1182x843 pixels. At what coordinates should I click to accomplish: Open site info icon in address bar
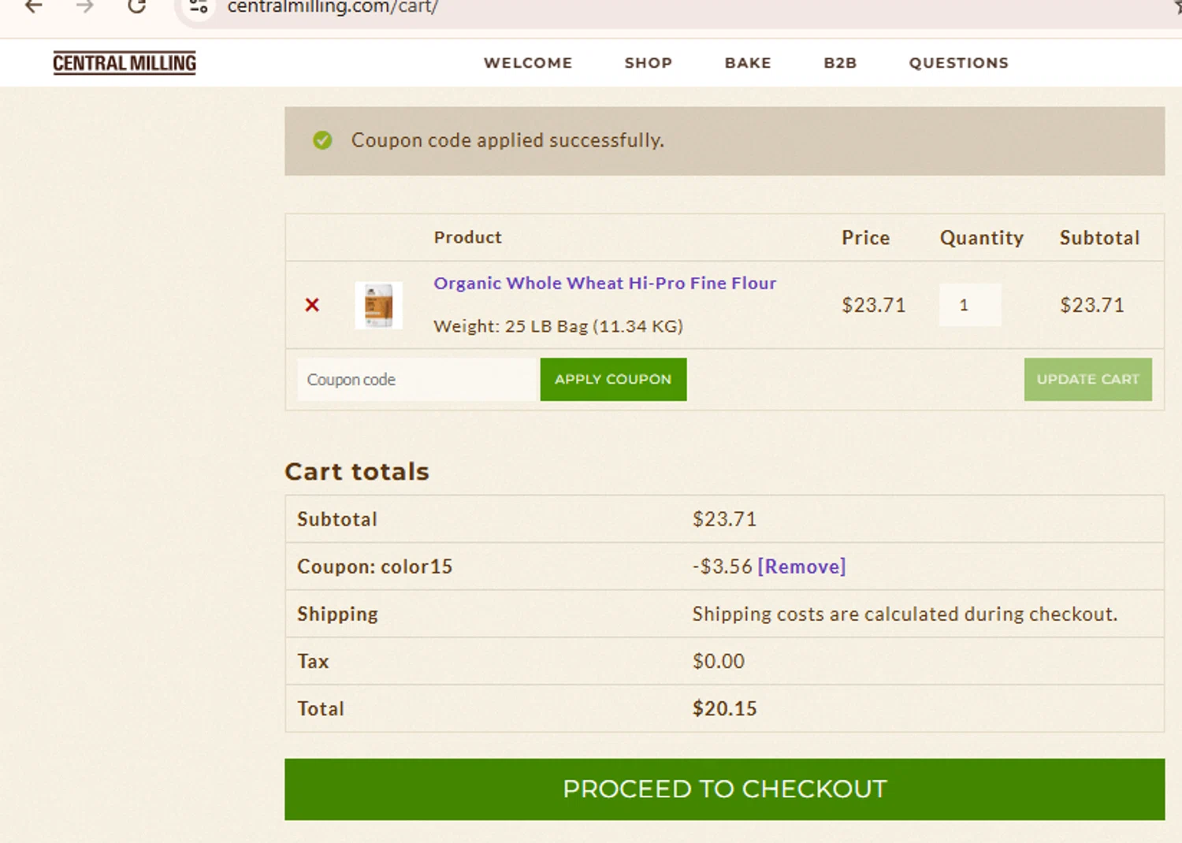click(199, 7)
